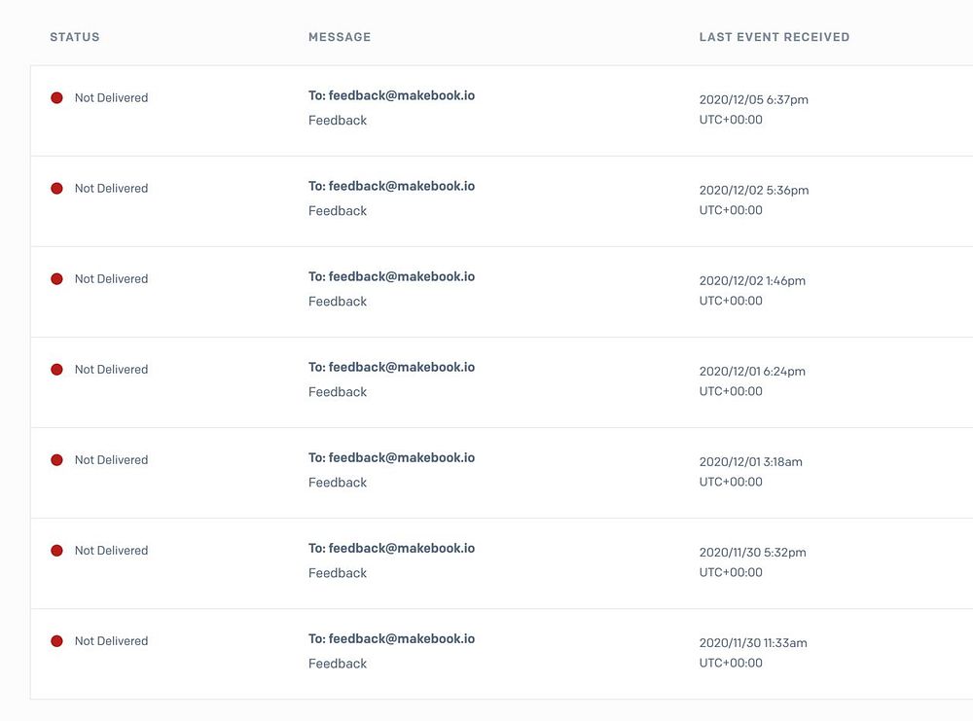
Task: Sort by the STATUS column header
Action: (x=75, y=37)
